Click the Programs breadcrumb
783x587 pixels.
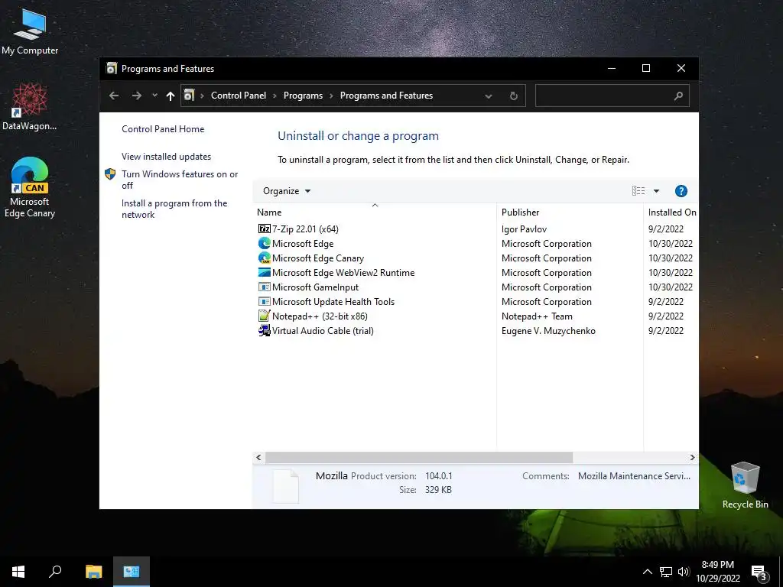tap(303, 96)
